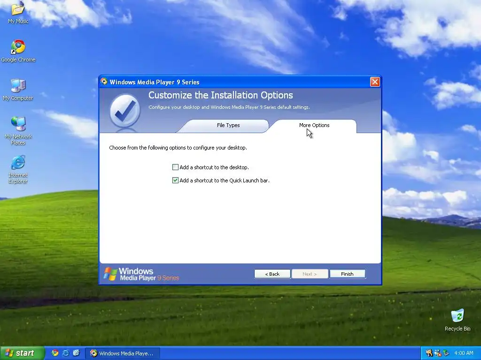The image size is (481, 360).
Task: Close the Windows Media Player 9 Series dialog
Action: pos(374,82)
